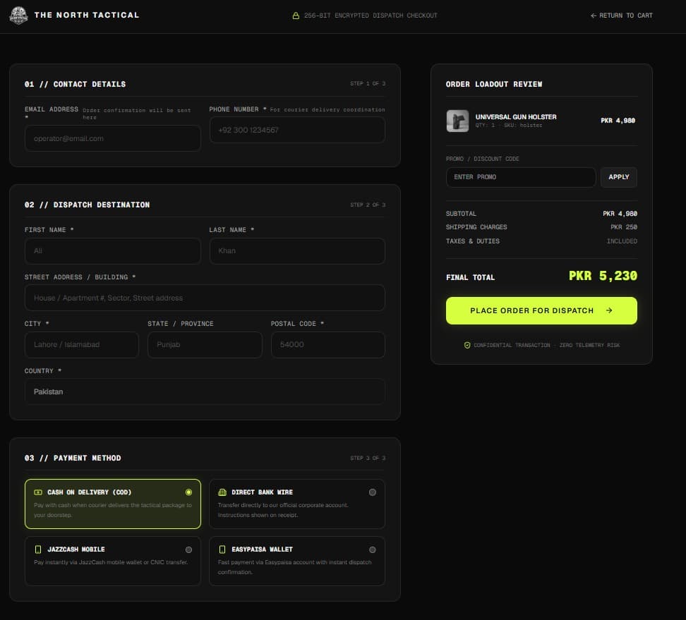The height and width of the screenshot is (620, 686).
Task: Click the Cash on Delivery description text
Action: pyautogui.click(x=113, y=510)
